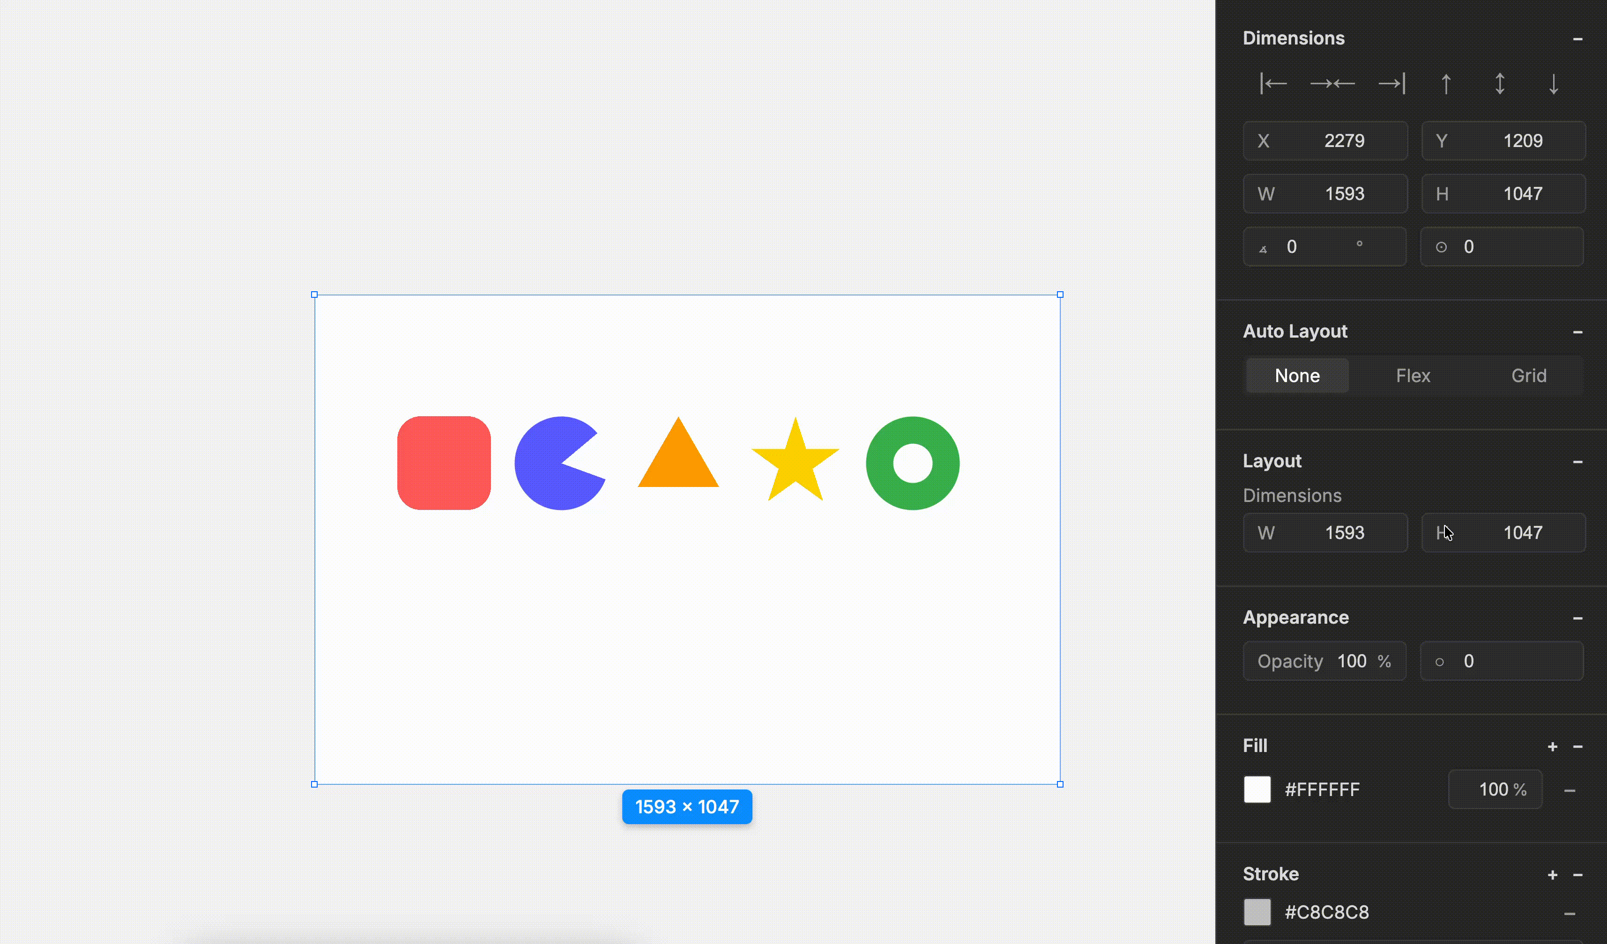Collapse the Dimensions section

coord(1577,39)
